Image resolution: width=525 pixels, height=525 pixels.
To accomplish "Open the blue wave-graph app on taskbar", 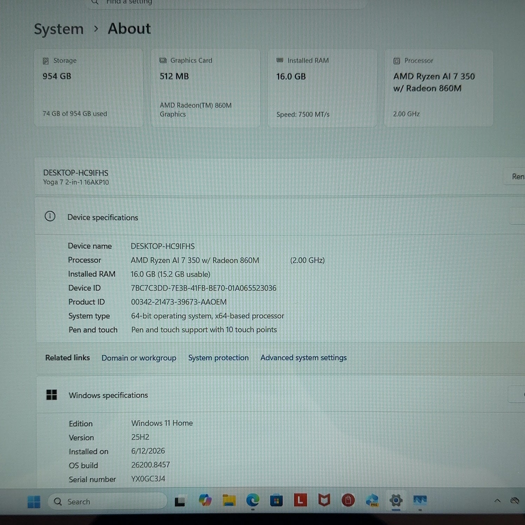I will click(x=420, y=500).
